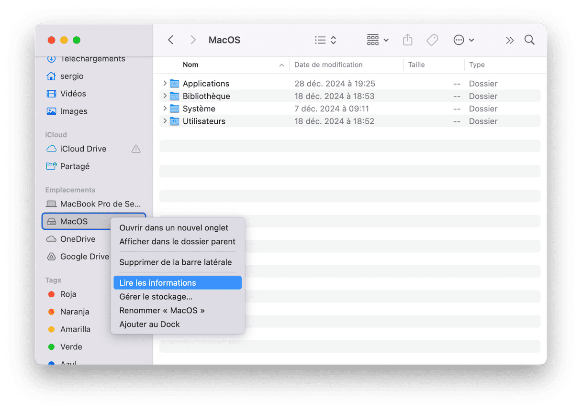The image size is (582, 411).
Task: Select date 18 déc. 2024 à 18:52
Action: (334, 121)
